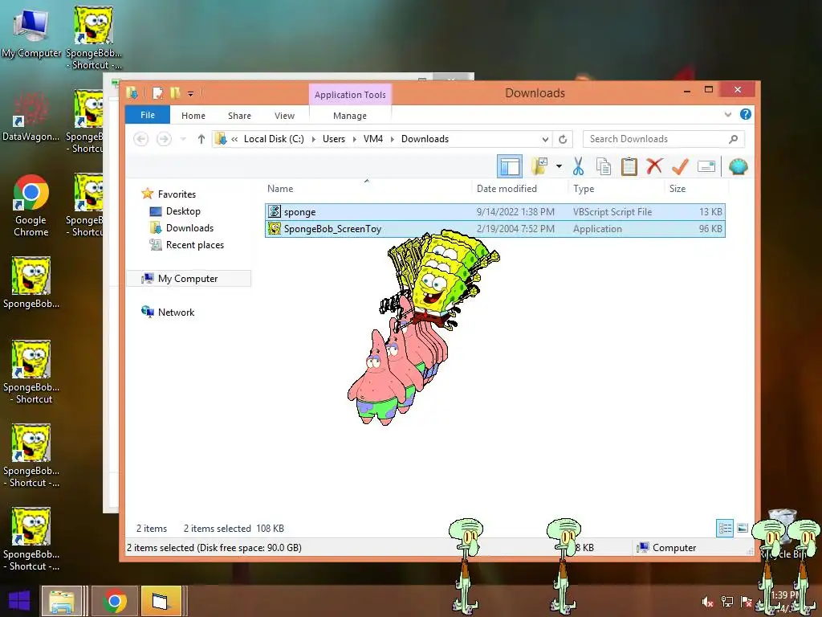Image resolution: width=822 pixels, height=617 pixels.
Task: Go up one folder level
Action: (x=201, y=139)
